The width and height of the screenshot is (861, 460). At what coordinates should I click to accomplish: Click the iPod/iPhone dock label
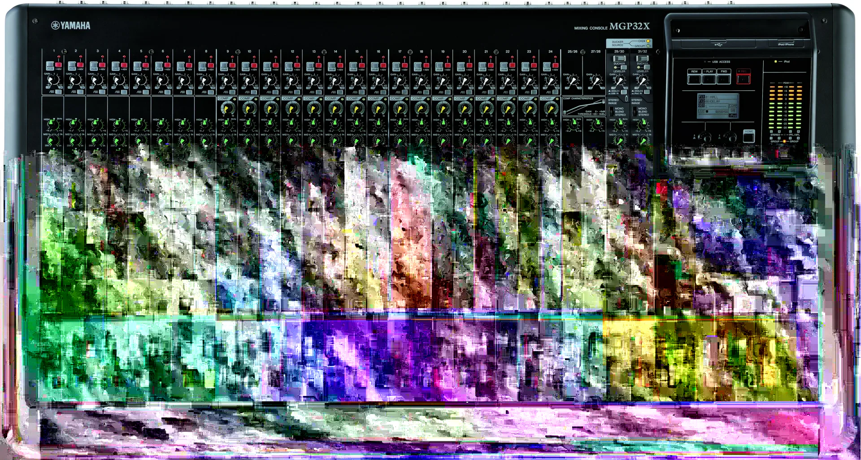pyautogui.click(x=786, y=44)
